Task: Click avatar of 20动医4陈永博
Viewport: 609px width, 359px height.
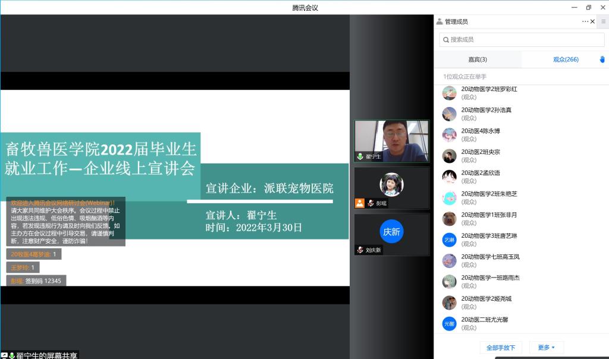Action: coord(450,135)
